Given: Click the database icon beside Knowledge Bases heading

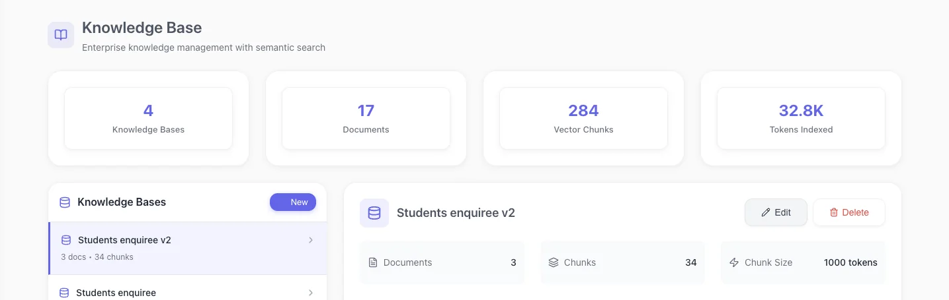Looking at the screenshot, I should [65, 202].
